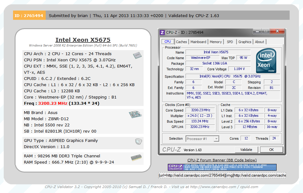Click the Technology value 32 nm
This screenshot has width=303, height=193.
coord(194,69)
